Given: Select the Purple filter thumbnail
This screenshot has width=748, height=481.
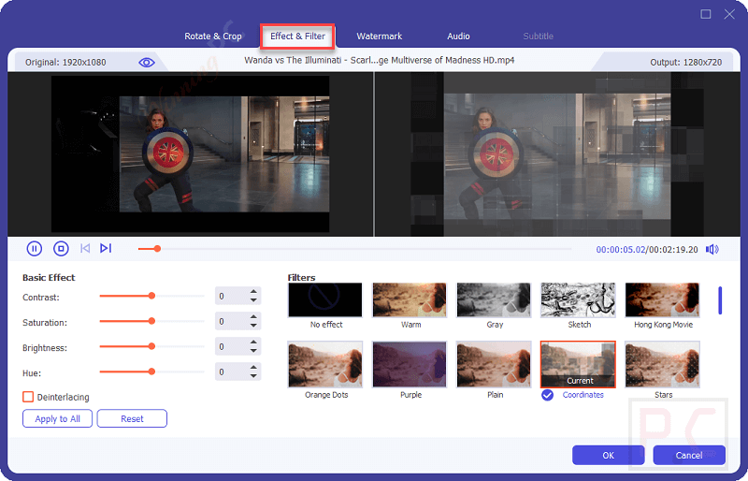Looking at the screenshot, I should click(x=410, y=364).
